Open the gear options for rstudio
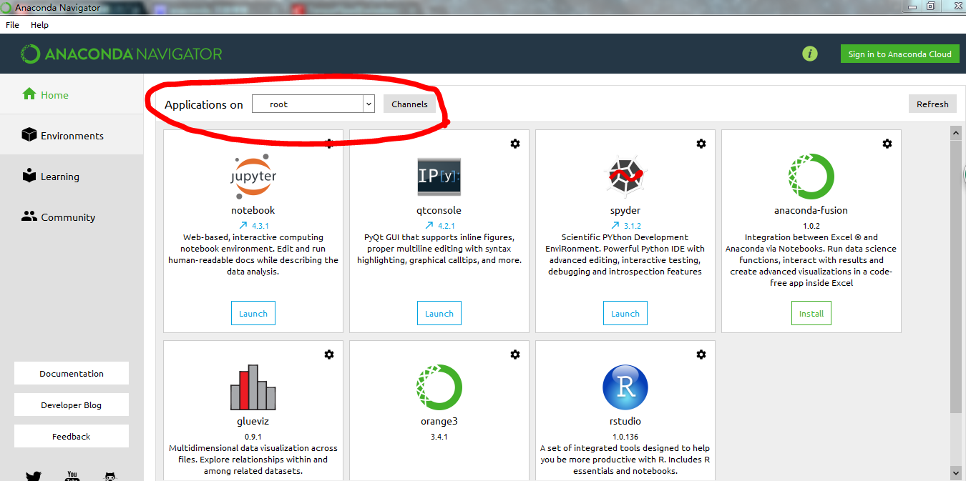The height and width of the screenshot is (481, 966). pos(701,354)
